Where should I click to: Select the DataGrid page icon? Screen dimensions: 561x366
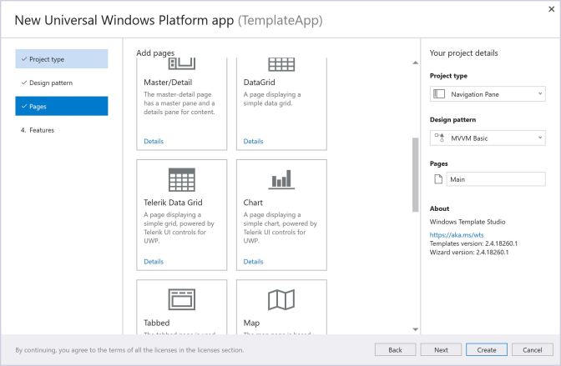[x=281, y=64]
